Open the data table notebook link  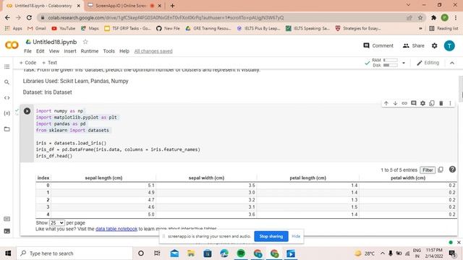tap(116, 229)
